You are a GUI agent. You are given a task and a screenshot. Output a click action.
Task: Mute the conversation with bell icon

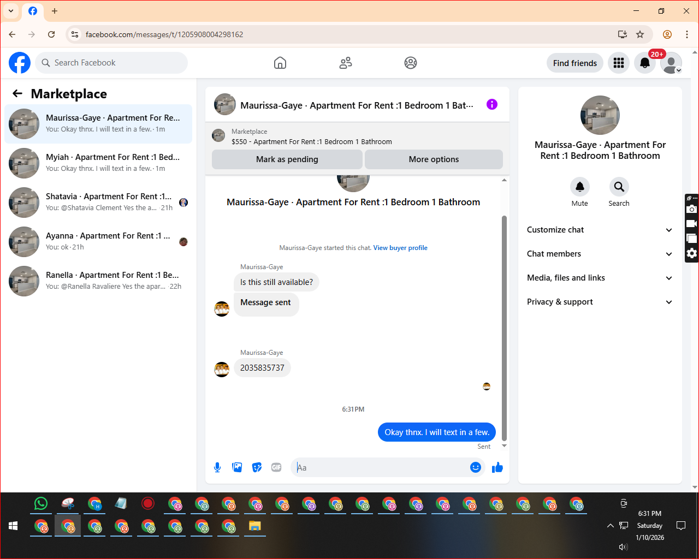580,187
